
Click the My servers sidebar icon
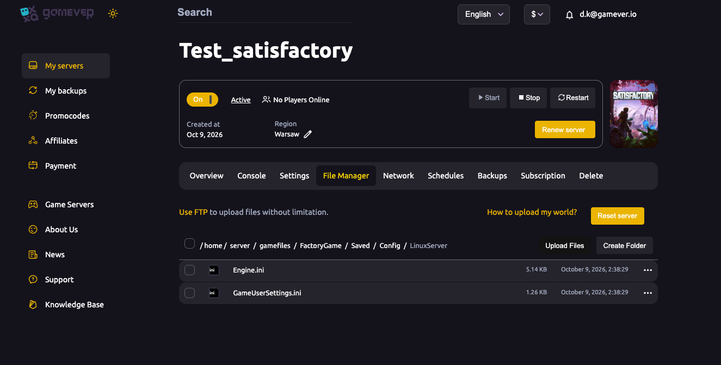pos(33,66)
